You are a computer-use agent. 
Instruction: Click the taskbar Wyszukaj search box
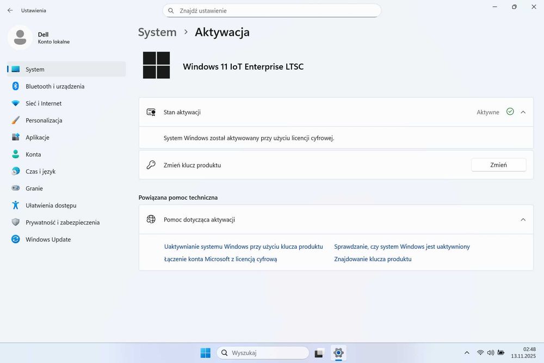point(263,353)
